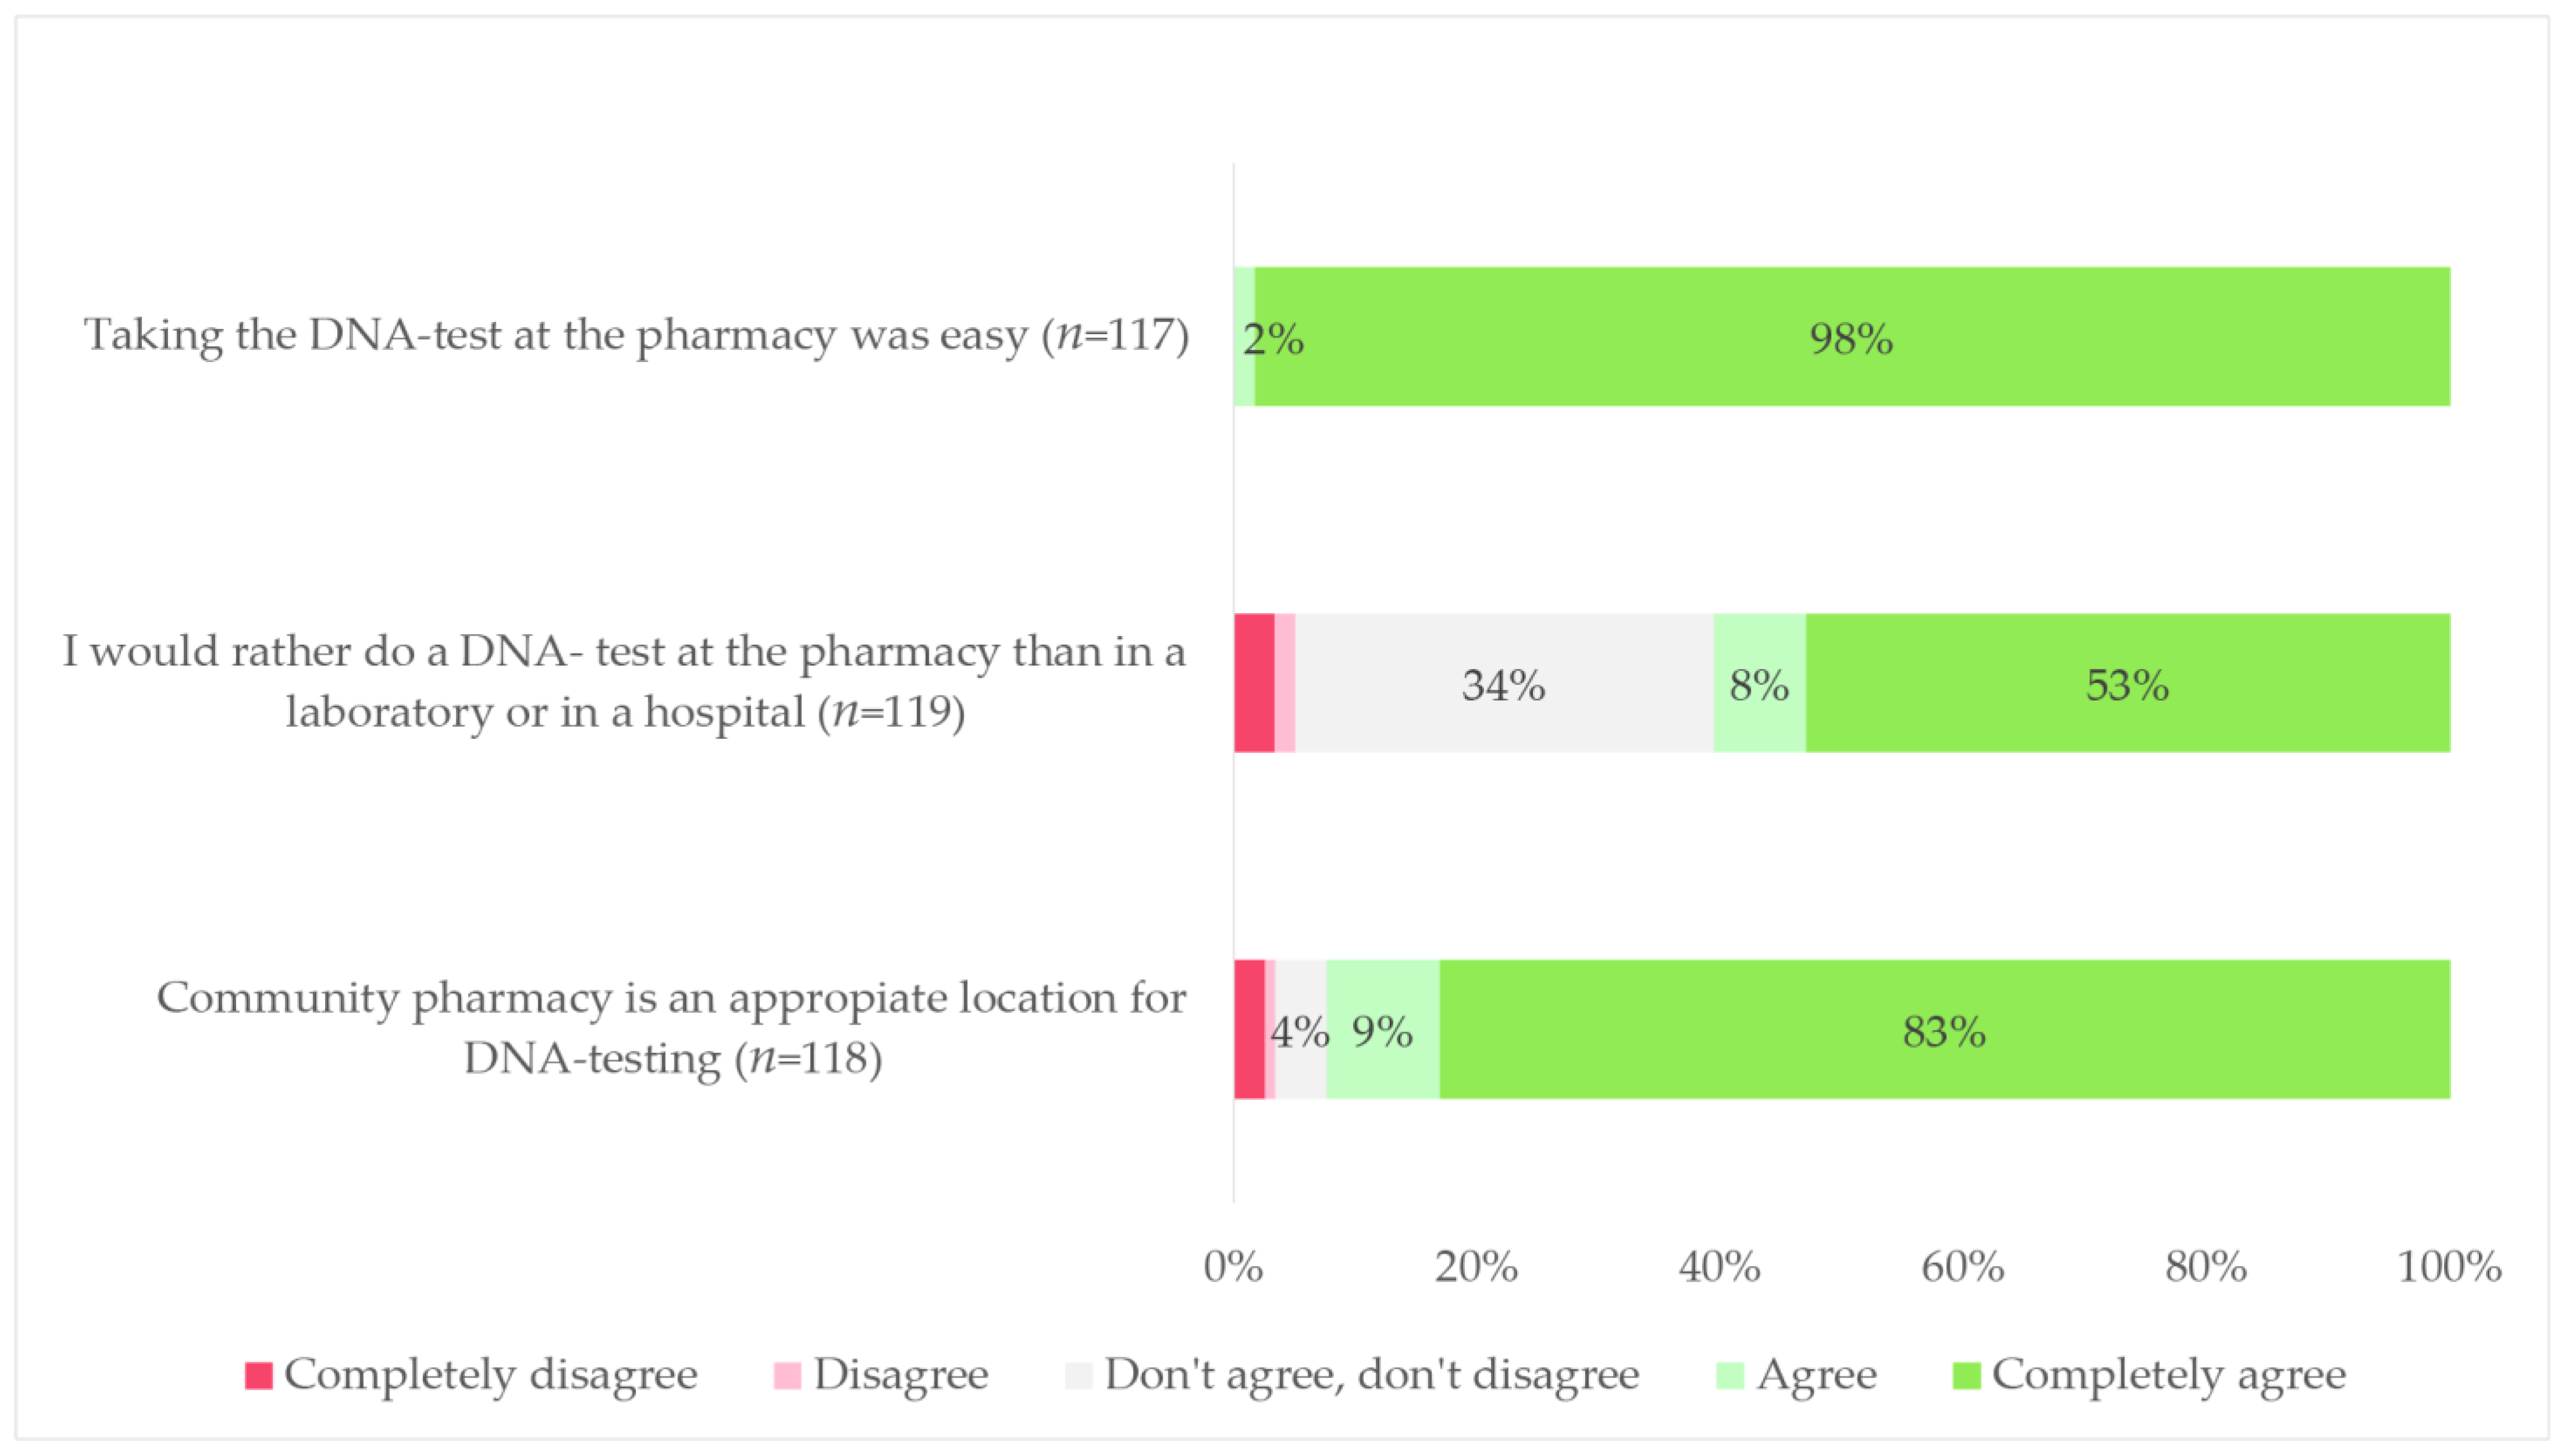Click the 40% axis tick label
This screenshot has width=2565, height=1456.
point(1719,1267)
